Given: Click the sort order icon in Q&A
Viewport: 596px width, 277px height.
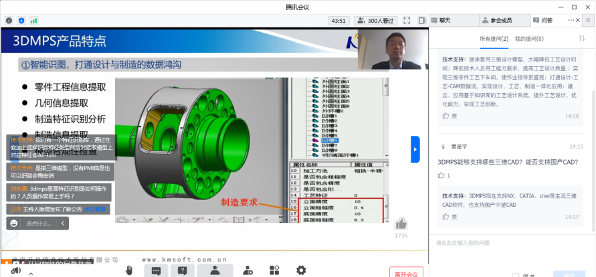Looking at the screenshot, I should pos(580,39).
